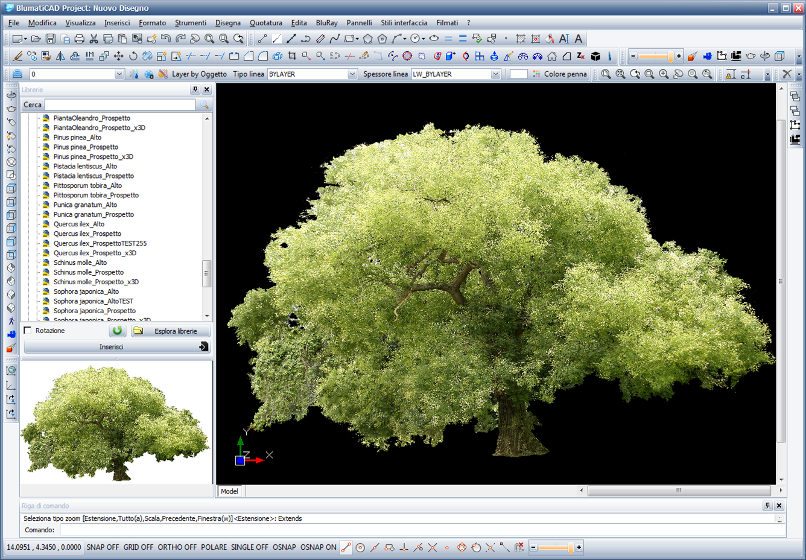Click the Save (floppy disk) icon
Viewport: 806px width, 560px height.
[51, 39]
